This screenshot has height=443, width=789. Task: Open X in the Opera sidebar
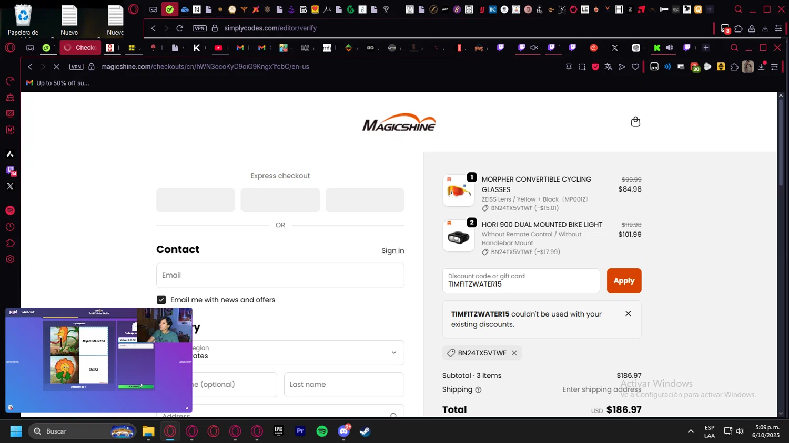point(10,186)
